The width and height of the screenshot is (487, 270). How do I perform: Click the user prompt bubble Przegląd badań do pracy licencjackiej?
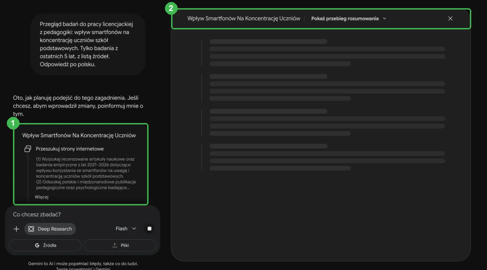pyautogui.click(x=88, y=44)
